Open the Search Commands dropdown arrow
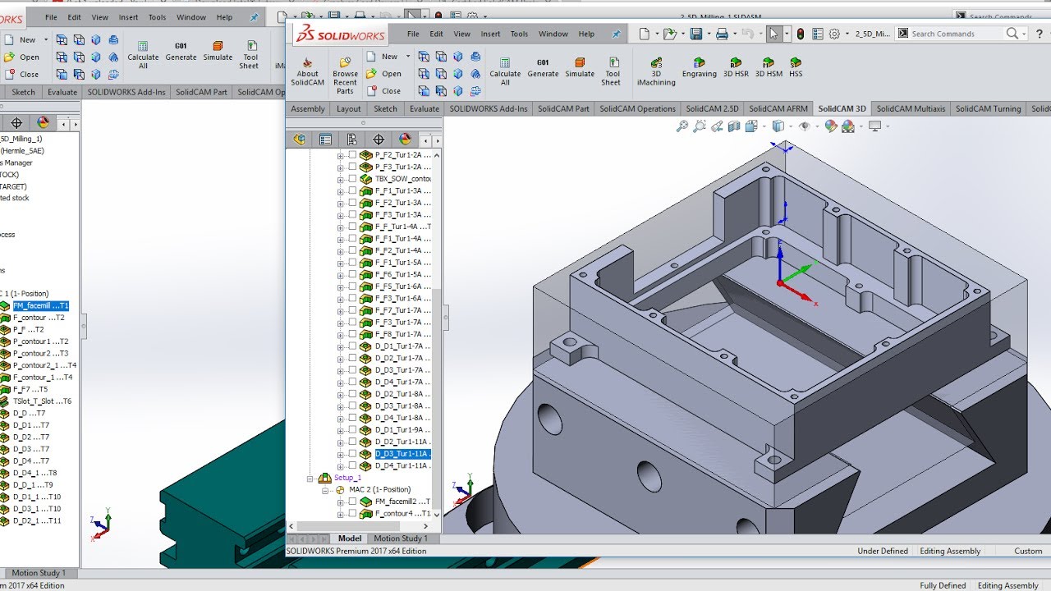The height and width of the screenshot is (591, 1051). tap(1025, 34)
